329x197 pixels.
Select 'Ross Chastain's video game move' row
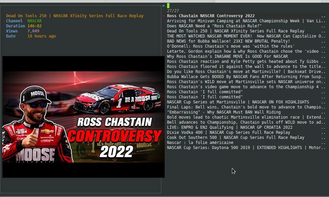pos(246,87)
